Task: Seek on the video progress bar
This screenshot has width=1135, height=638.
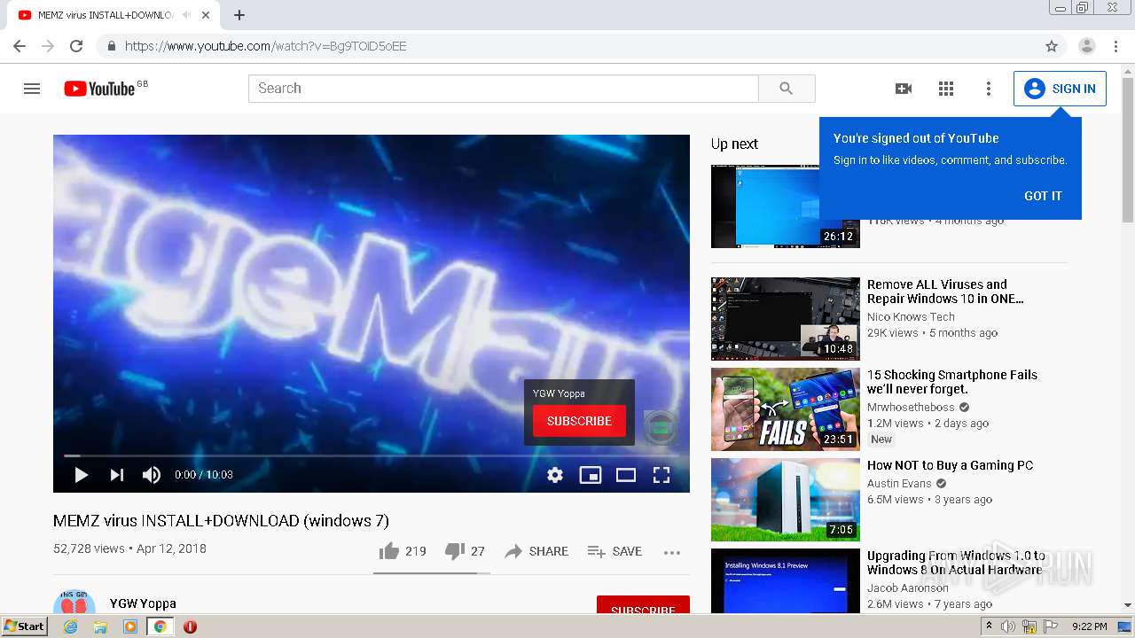Action: pos(372,455)
